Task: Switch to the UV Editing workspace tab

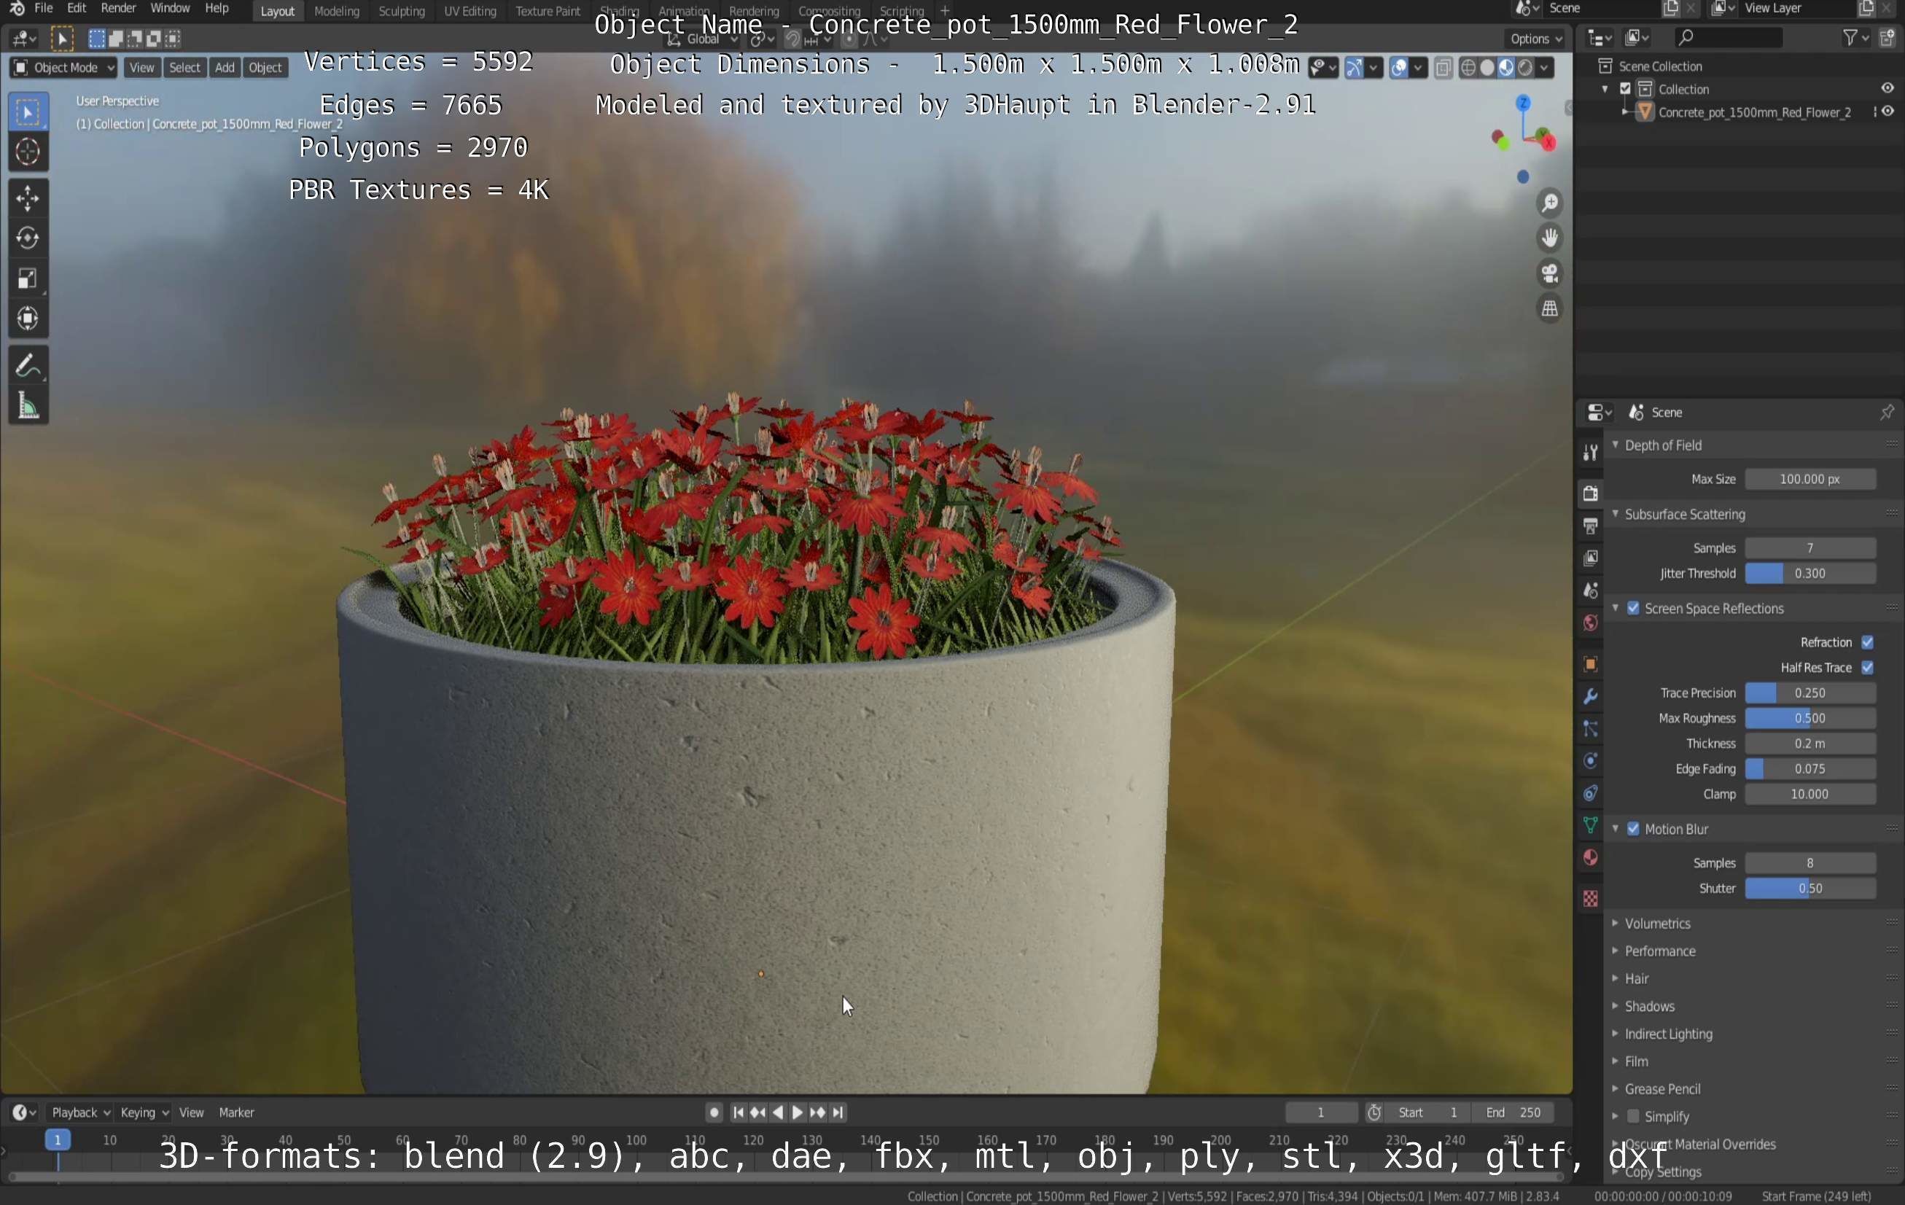Action: click(470, 11)
